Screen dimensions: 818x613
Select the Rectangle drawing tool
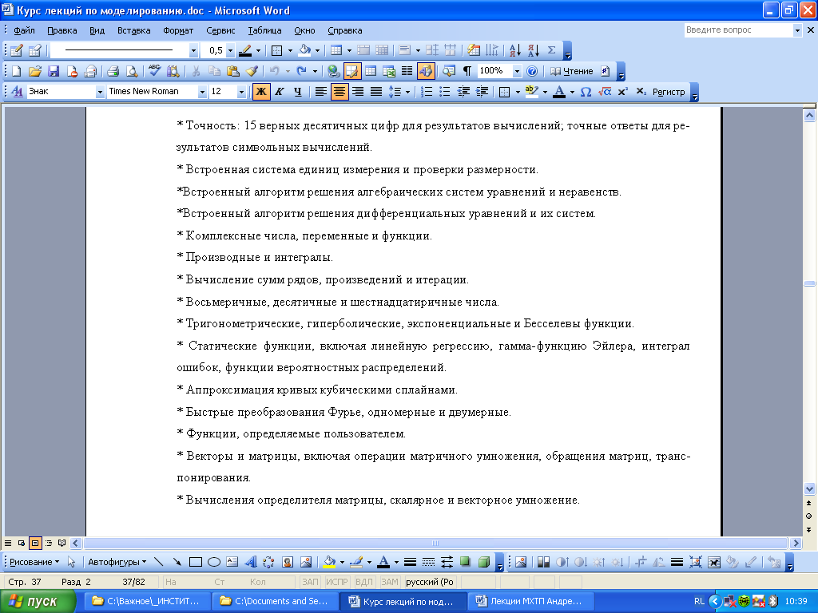click(196, 562)
